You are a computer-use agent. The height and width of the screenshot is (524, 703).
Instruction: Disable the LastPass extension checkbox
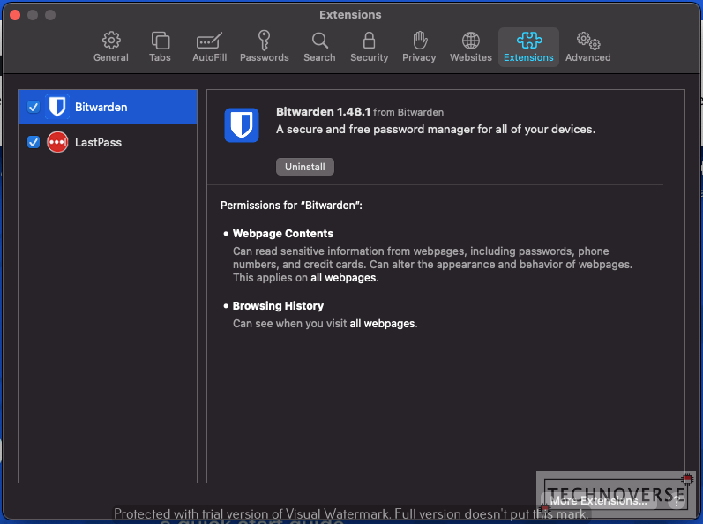pos(34,142)
